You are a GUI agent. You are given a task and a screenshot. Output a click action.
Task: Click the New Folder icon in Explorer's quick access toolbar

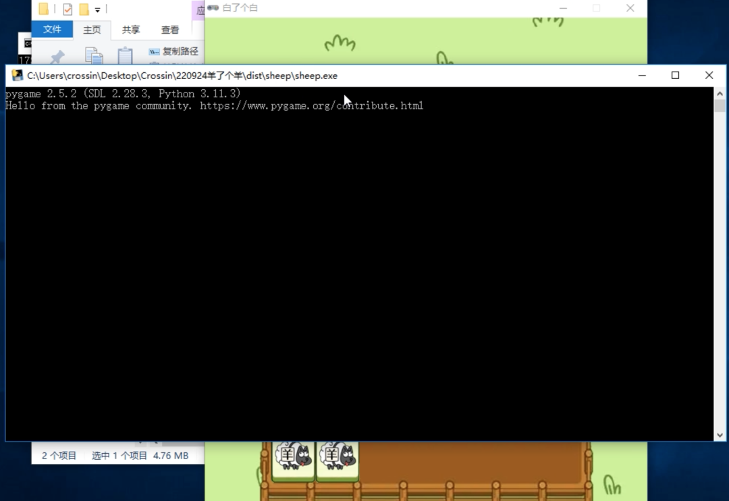point(84,9)
